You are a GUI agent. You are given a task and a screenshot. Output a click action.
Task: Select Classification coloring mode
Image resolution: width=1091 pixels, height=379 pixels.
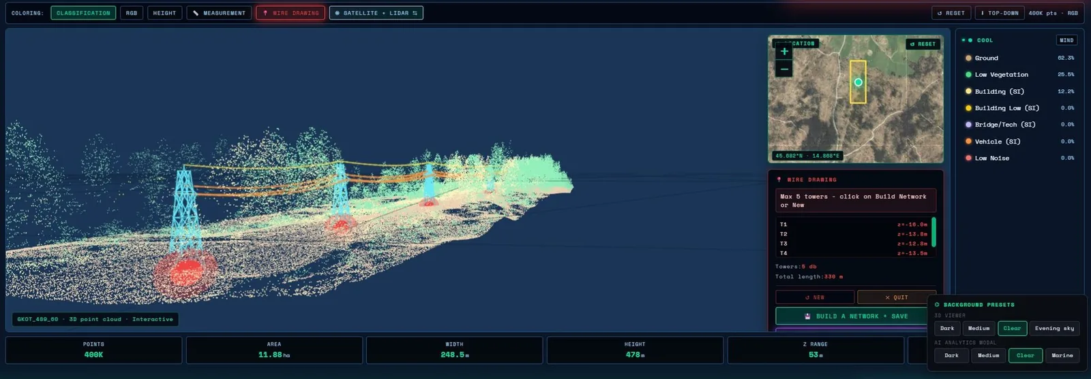(x=83, y=13)
